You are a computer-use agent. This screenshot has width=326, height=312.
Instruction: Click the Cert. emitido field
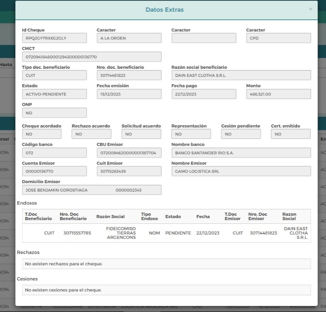tap(290, 134)
